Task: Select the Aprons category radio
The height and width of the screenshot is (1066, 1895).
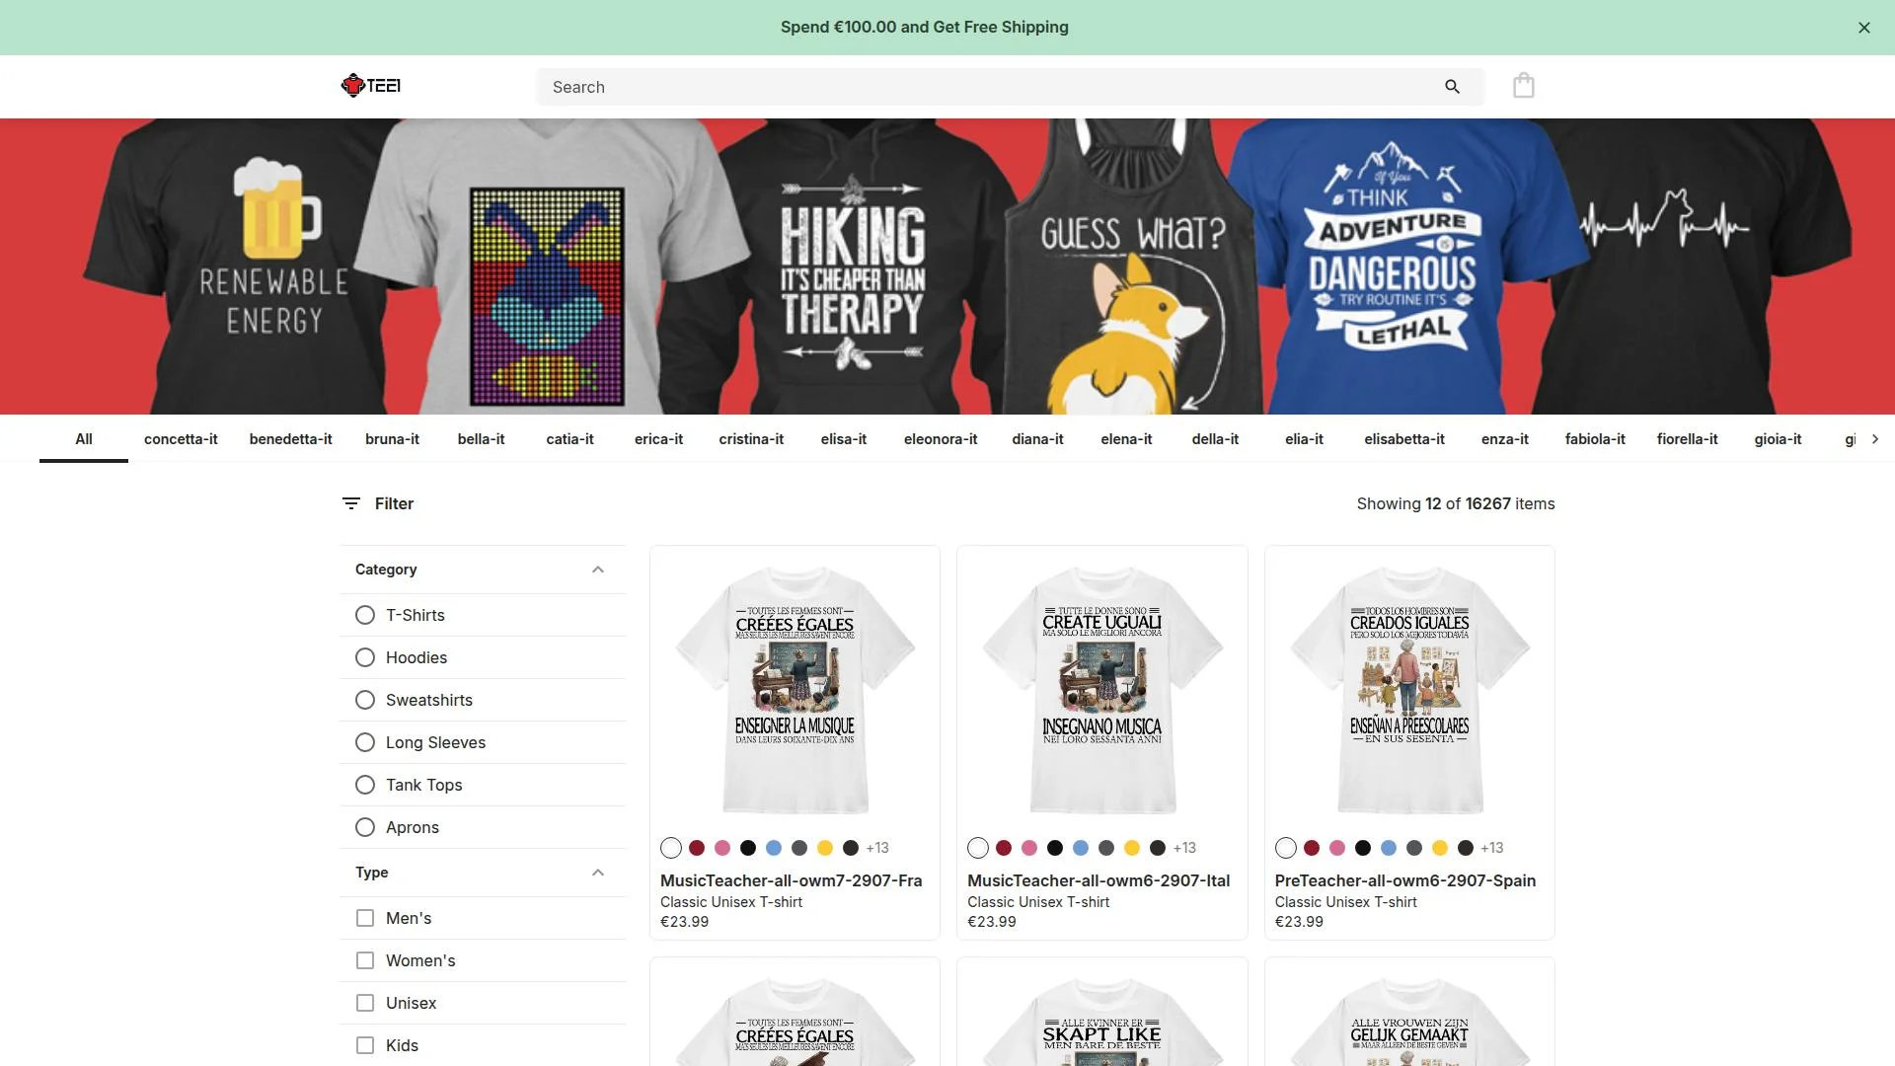Action: [365, 827]
